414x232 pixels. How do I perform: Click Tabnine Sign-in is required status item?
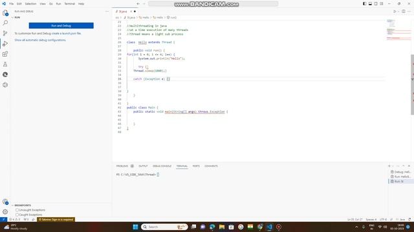point(56,219)
